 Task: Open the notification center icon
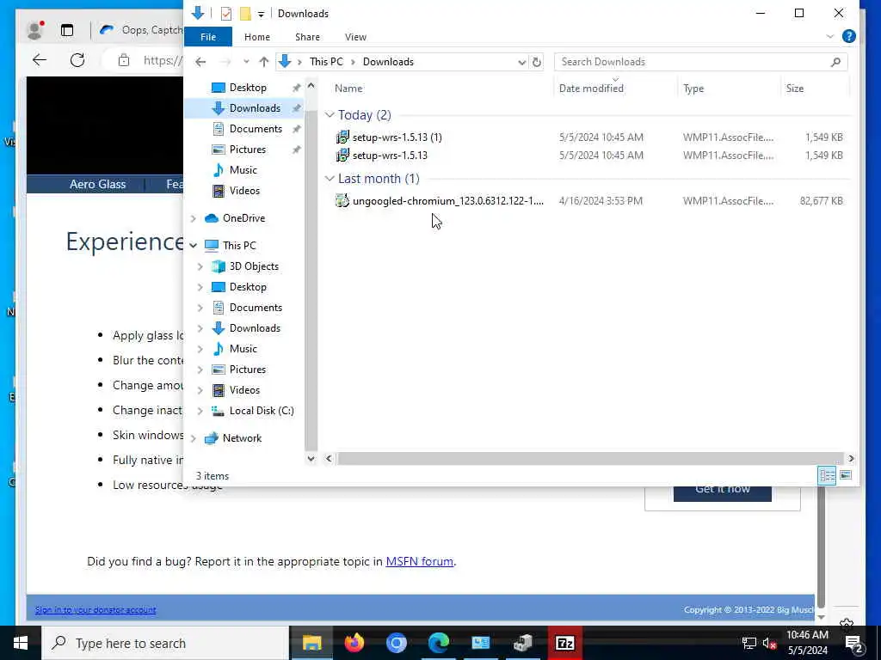click(x=853, y=643)
